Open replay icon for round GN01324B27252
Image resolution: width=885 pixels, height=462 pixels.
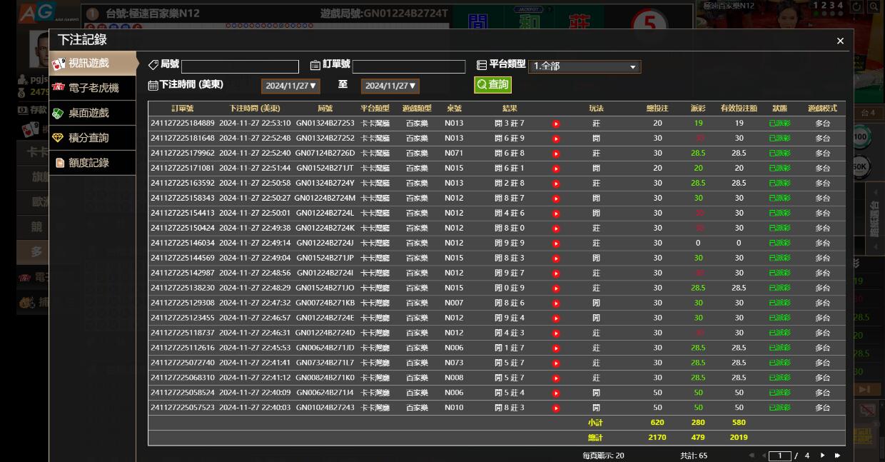tap(556, 139)
